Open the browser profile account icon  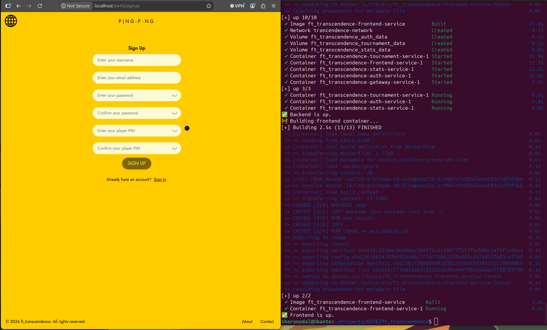click(x=252, y=6)
